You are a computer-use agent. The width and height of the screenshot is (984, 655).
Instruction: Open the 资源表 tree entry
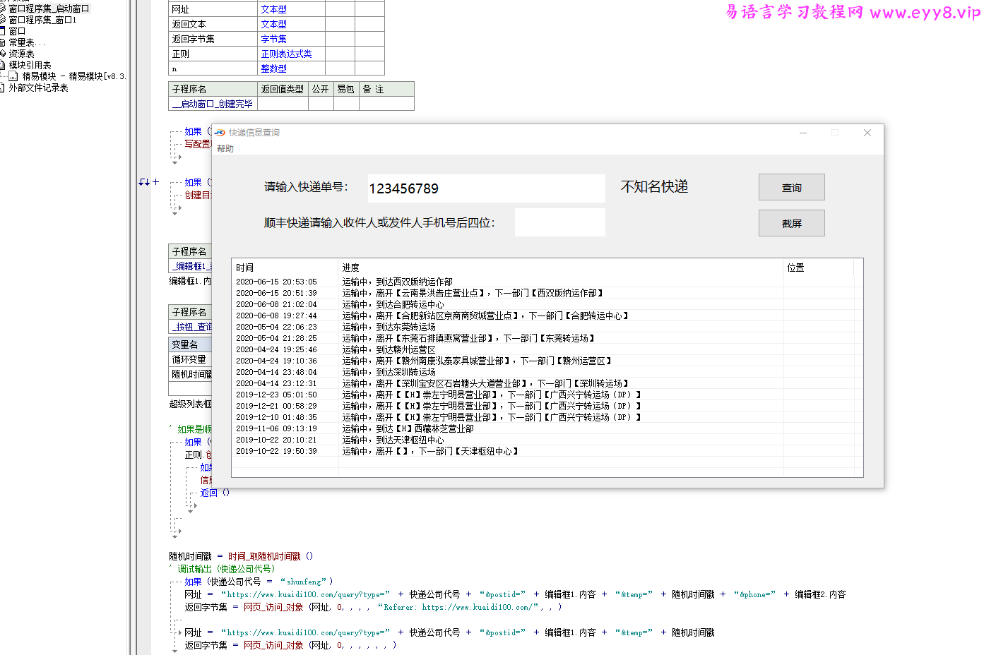[21, 54]
